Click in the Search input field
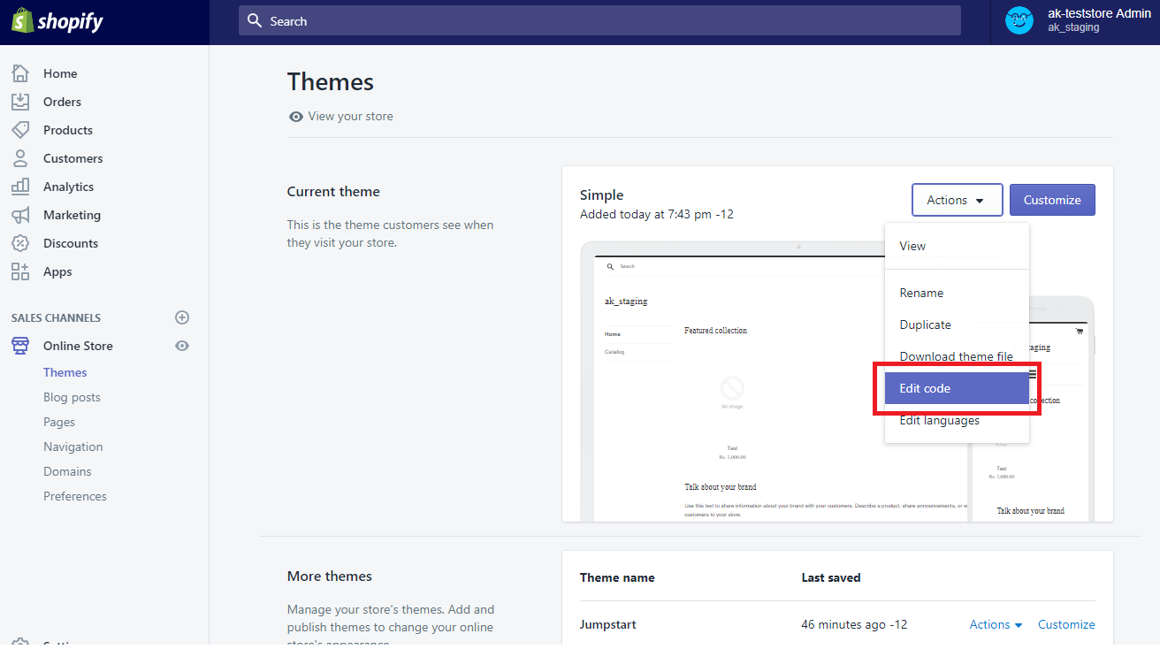This screenshot has height=649, width=1160. 599,20
